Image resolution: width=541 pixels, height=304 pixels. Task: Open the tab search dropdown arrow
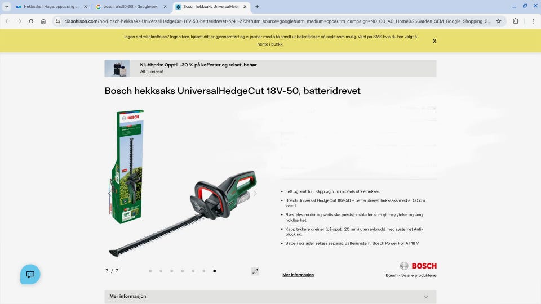pos(7,7)
